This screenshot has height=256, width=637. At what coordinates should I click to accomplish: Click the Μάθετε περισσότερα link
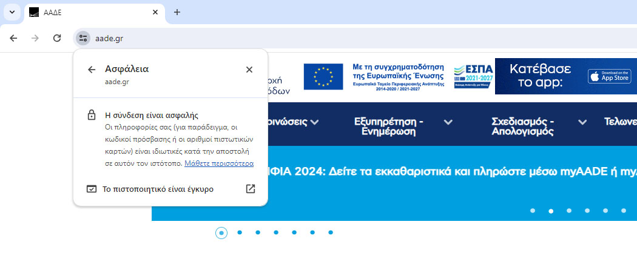(219, 163)
